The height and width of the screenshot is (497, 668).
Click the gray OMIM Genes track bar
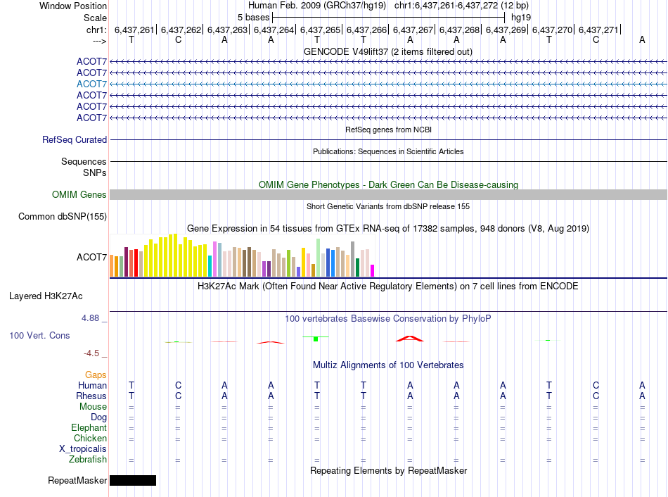tap(388, 194)
